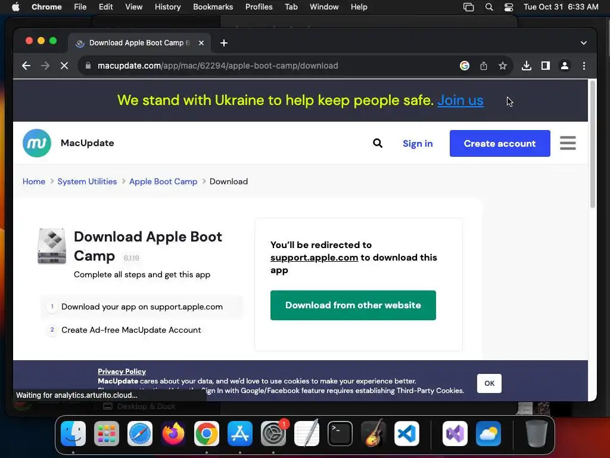
Task: Open the Tab menu
Action: (x=291, y=7)
